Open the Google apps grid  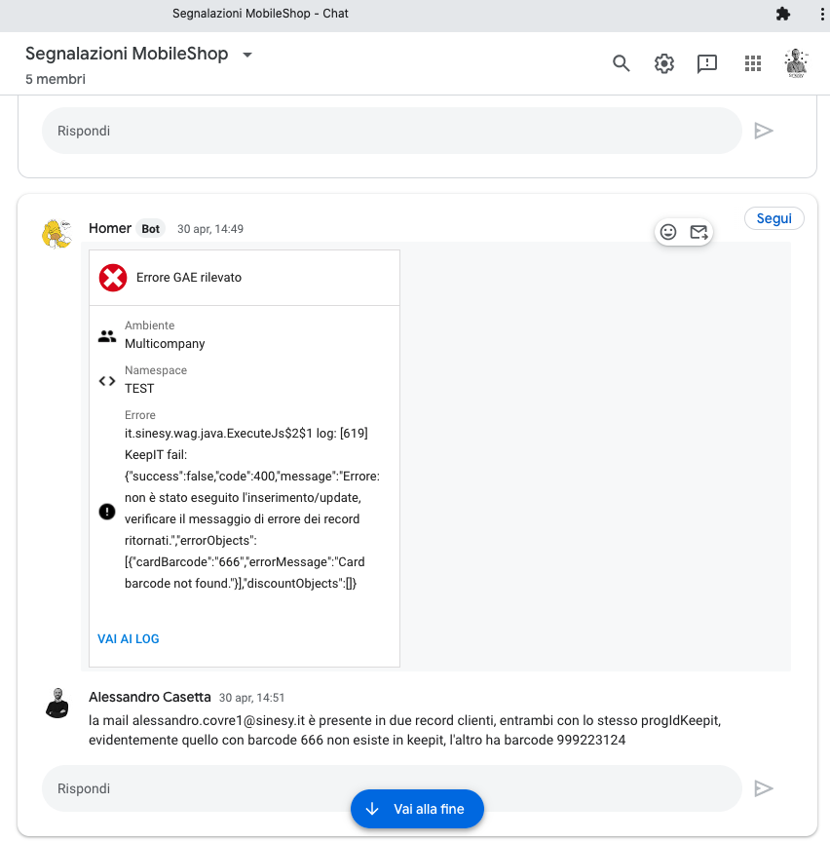click(753, 63)
